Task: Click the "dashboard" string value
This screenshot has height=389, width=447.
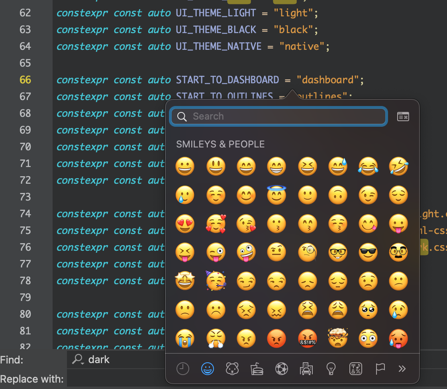Action: tap(328, 80)
